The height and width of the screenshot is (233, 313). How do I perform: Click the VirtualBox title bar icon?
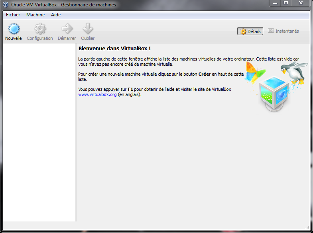[6, 4]
